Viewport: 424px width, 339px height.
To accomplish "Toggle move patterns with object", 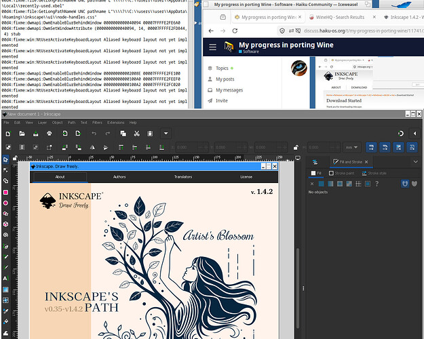I will tap(412, 147).
